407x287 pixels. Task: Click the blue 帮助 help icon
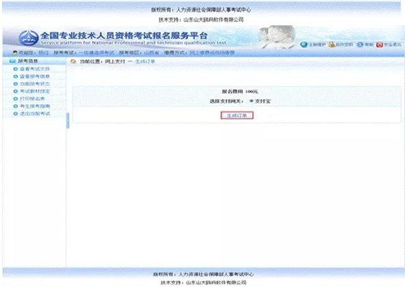click(x=360, y=44)
